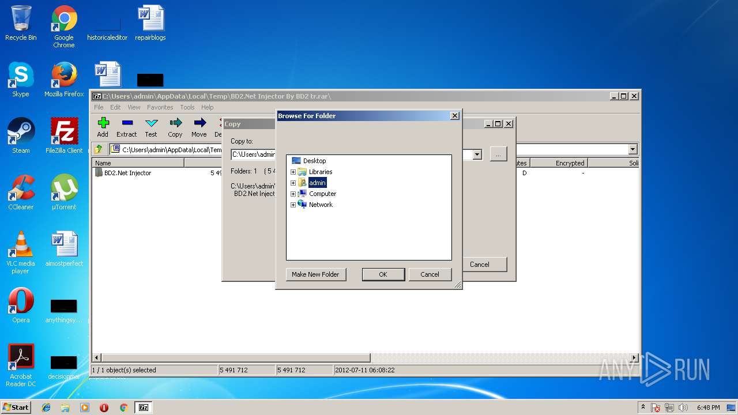Open the Help menu in 7-Zip

[x=207, y=107]
